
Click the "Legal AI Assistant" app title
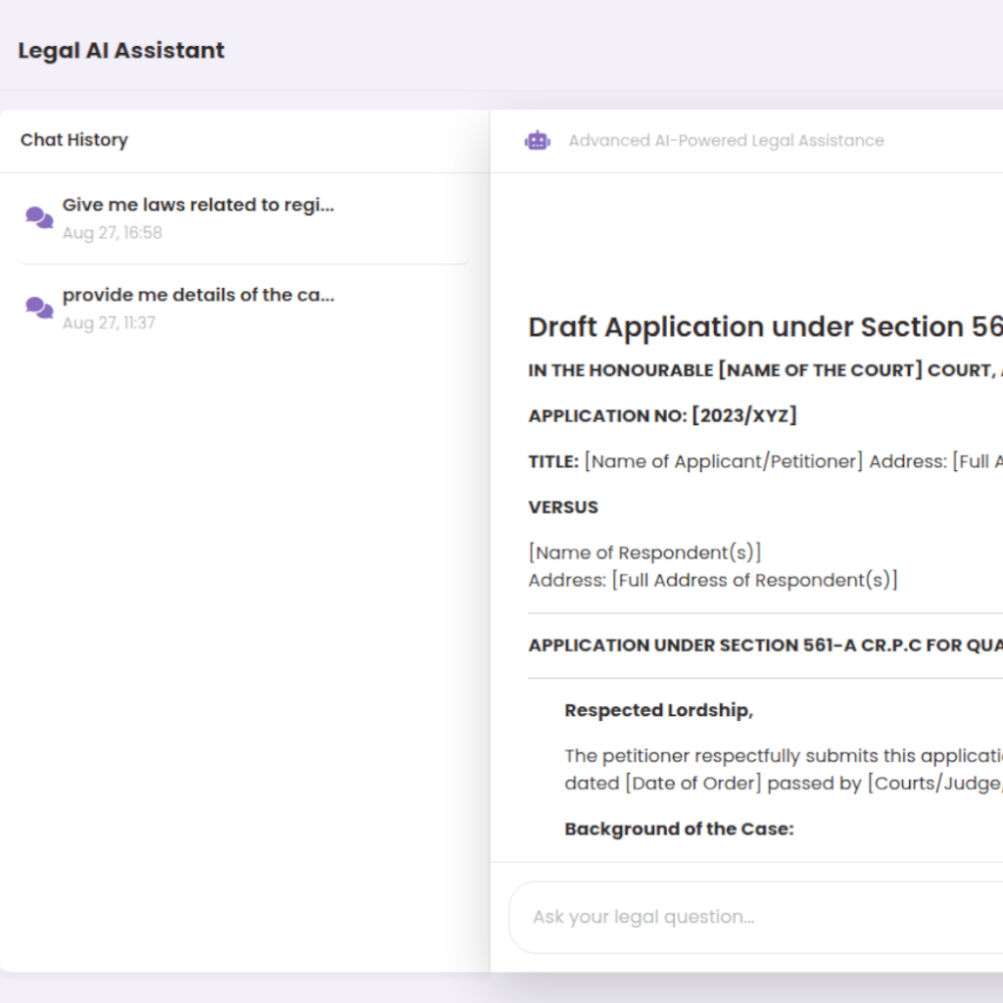point(121,51)
